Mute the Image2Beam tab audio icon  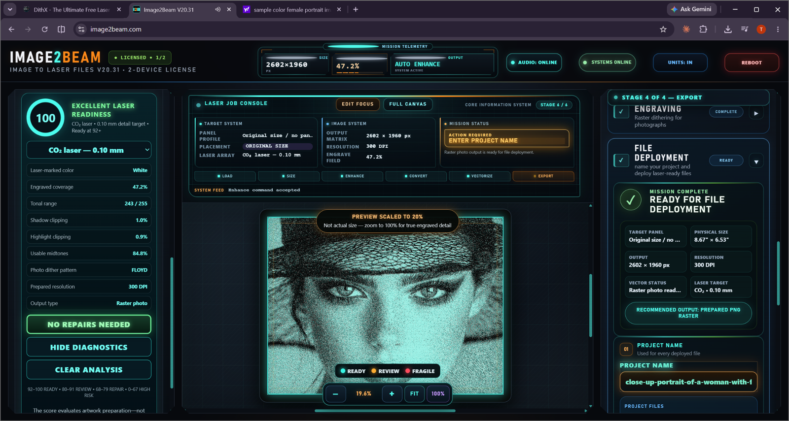tap(217, 9)
